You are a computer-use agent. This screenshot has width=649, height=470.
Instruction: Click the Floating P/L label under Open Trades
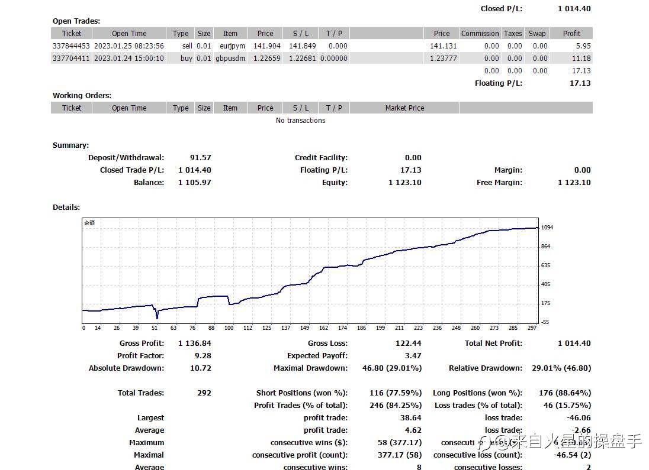(x=499, y=83)
